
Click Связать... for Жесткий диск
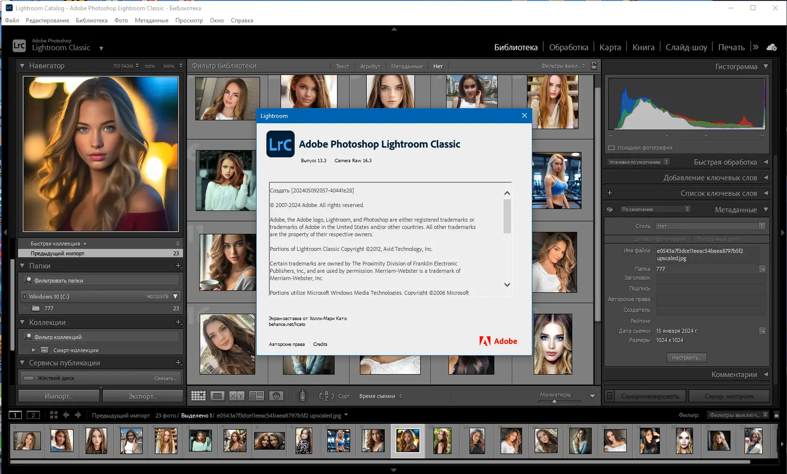pos(166,379)
